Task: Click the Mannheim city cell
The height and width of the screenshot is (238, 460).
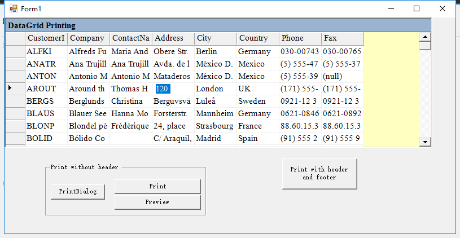Action: (x=216, y=113)
